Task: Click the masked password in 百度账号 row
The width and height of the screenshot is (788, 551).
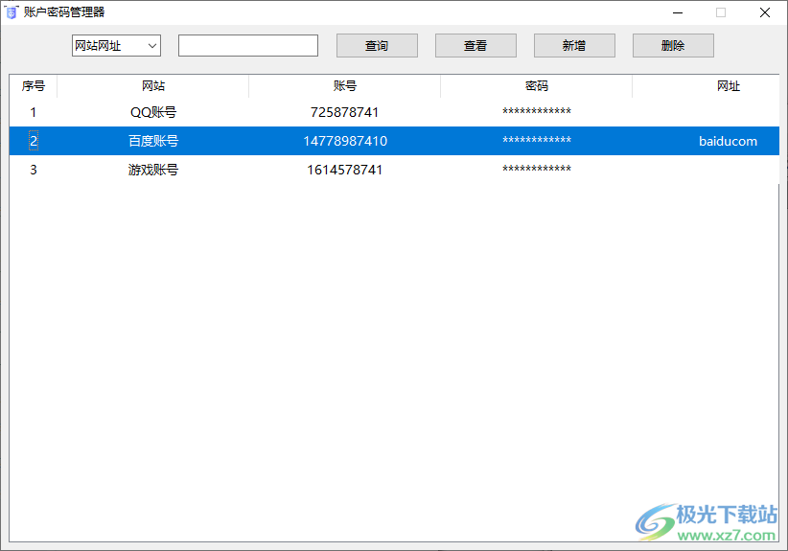Action: click(x=536, y=140)
